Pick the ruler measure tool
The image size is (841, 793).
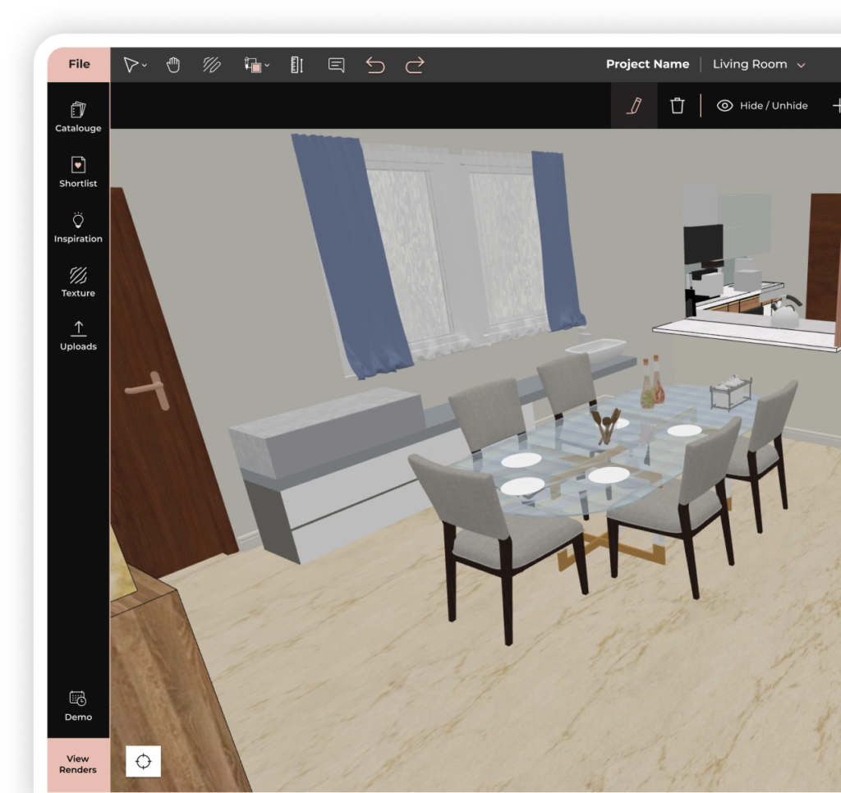[x=296, y=65]
